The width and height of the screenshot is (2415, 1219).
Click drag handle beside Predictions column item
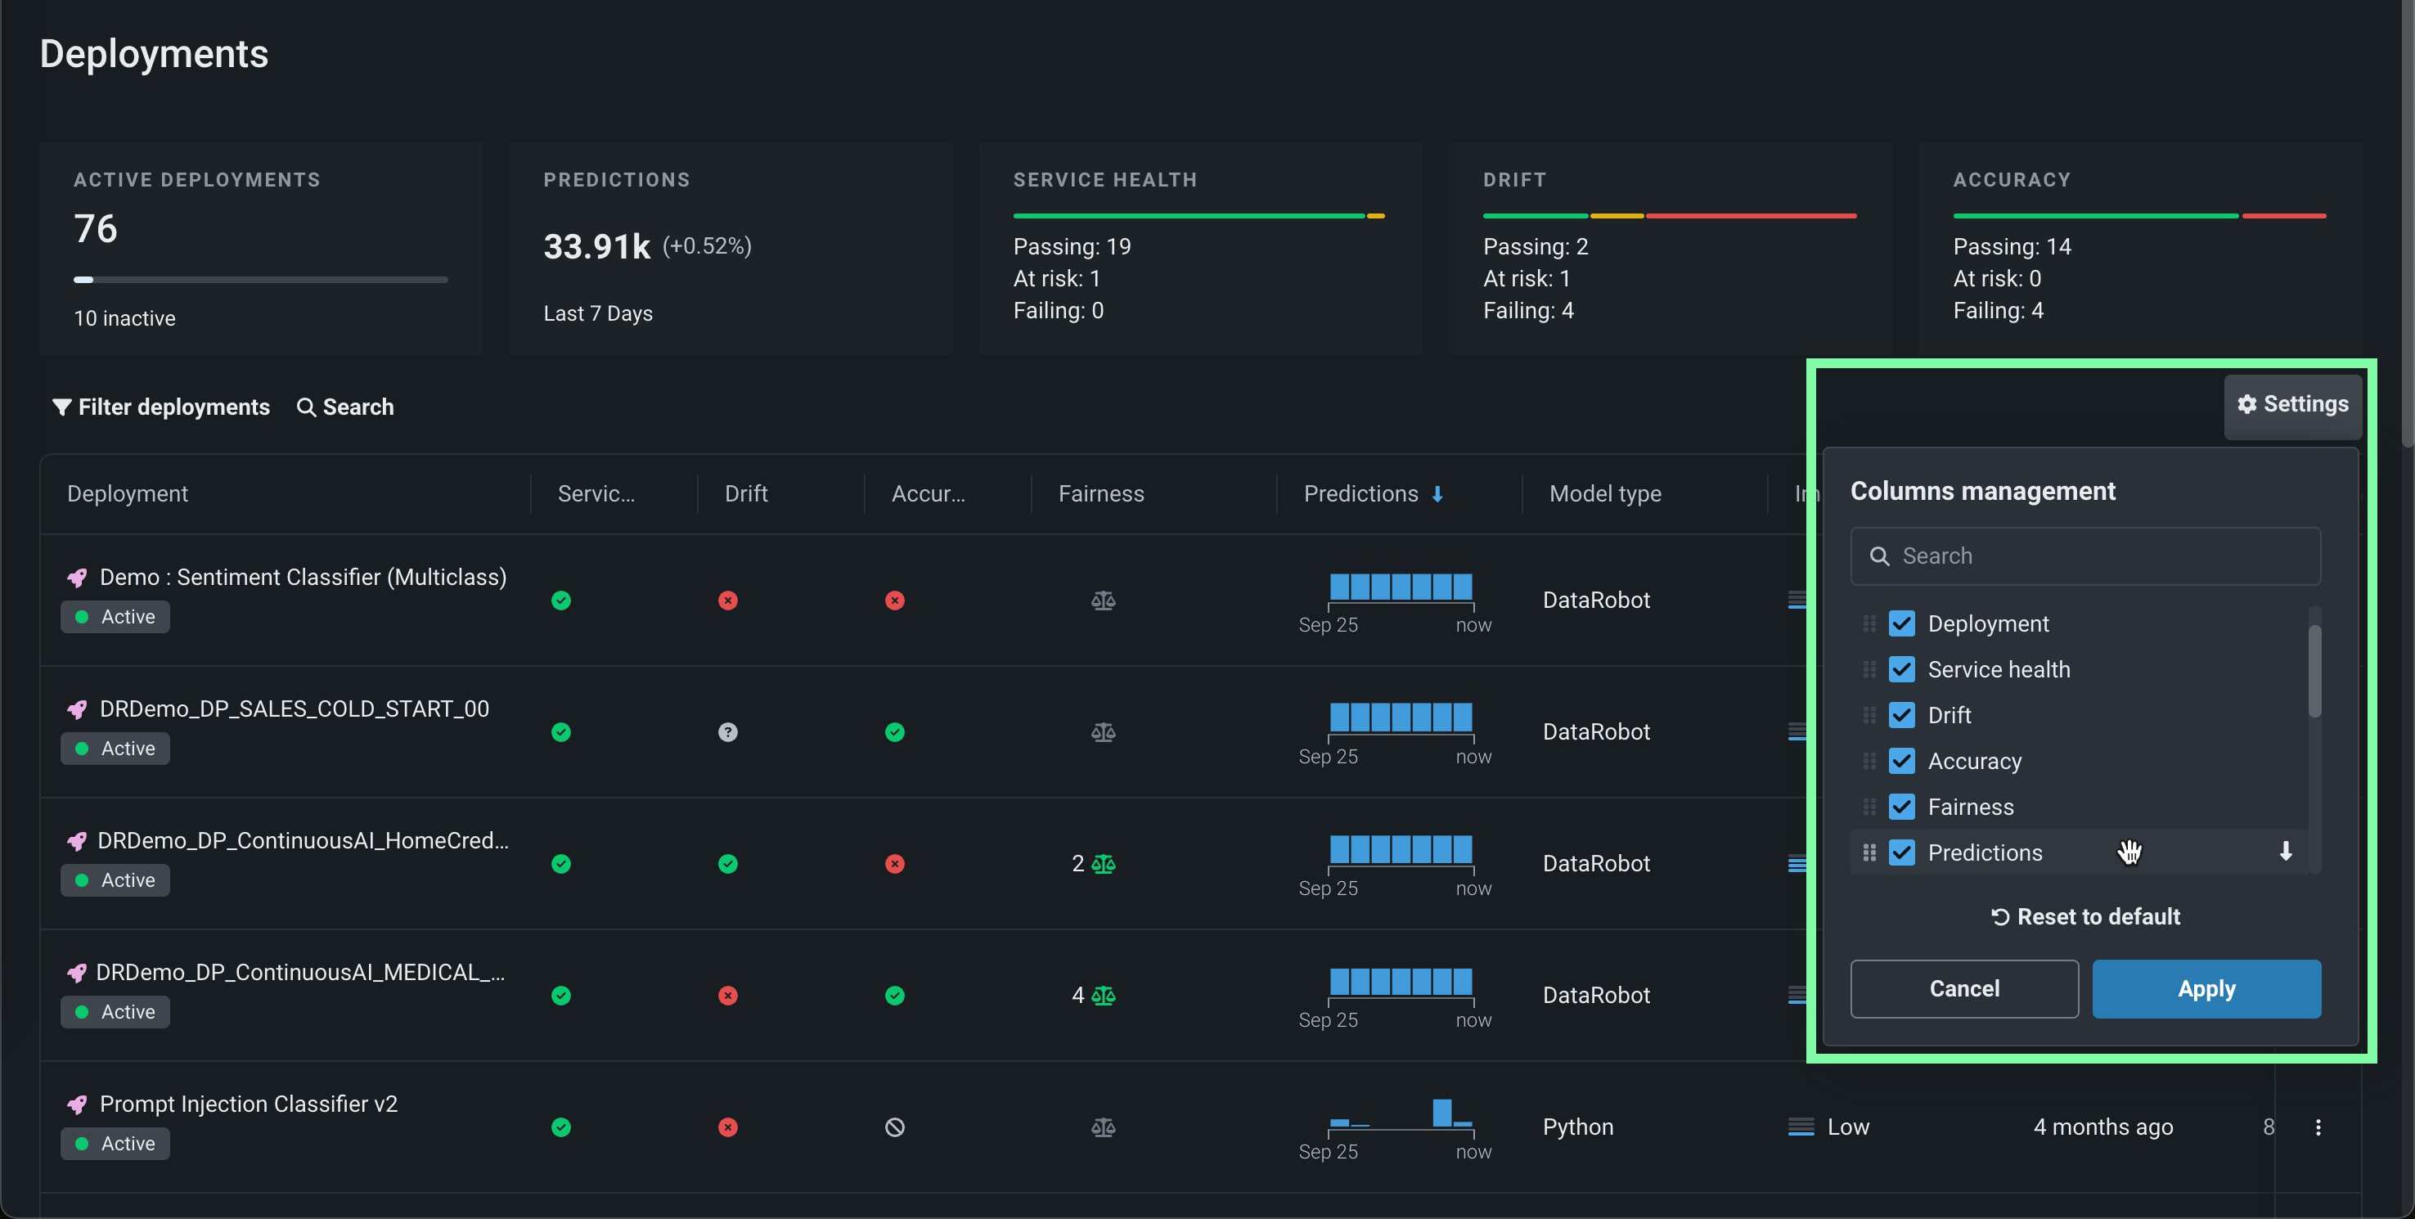click(x=1869, y=852)
